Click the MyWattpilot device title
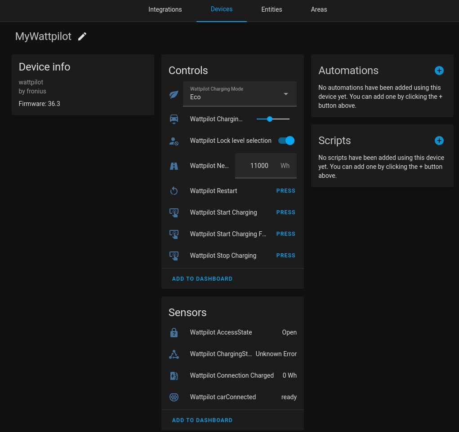Screen dimensions: 459x432 43,36
